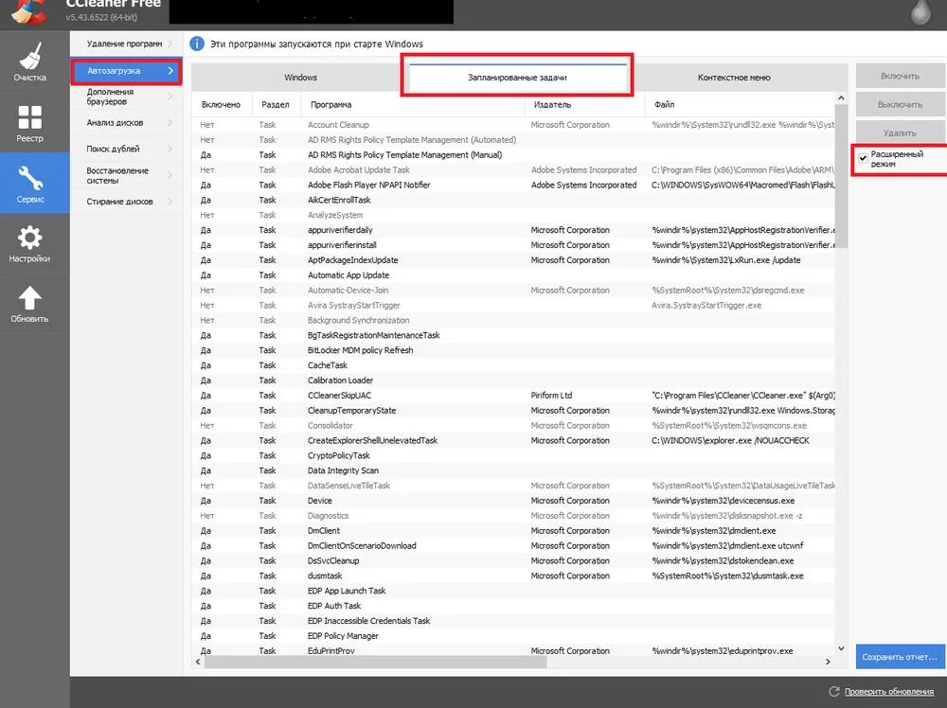
Task: Click the Обновить upward arrow icon
Action: click(29, 305)
